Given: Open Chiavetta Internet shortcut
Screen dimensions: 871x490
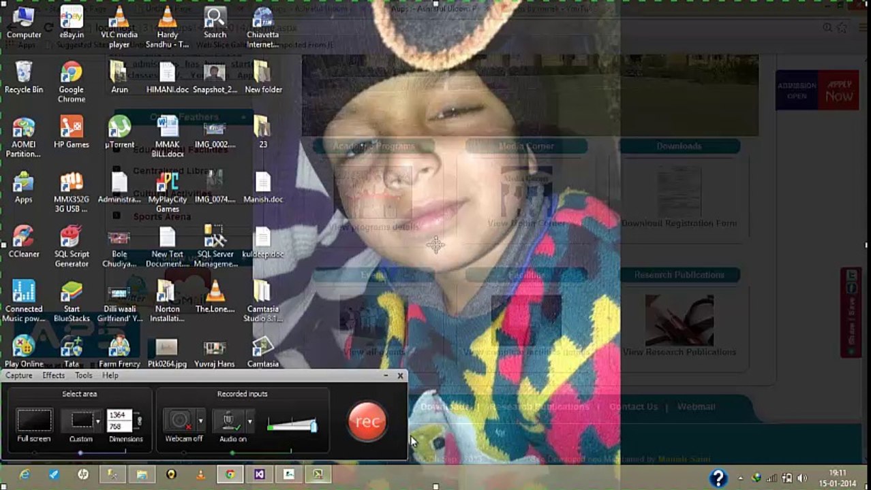Looking at the screenshot, I should [x=262, y=27].
